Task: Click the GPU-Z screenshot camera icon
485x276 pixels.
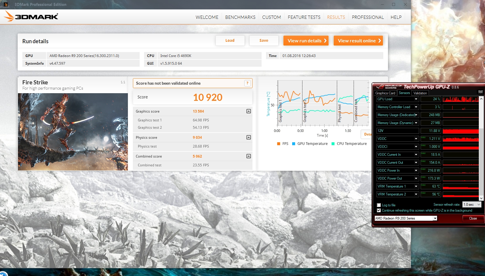Action: pos(481,92)
